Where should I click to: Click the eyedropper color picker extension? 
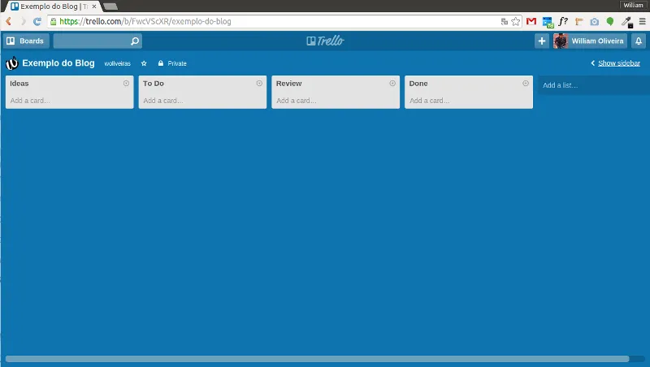pos(626,22)
